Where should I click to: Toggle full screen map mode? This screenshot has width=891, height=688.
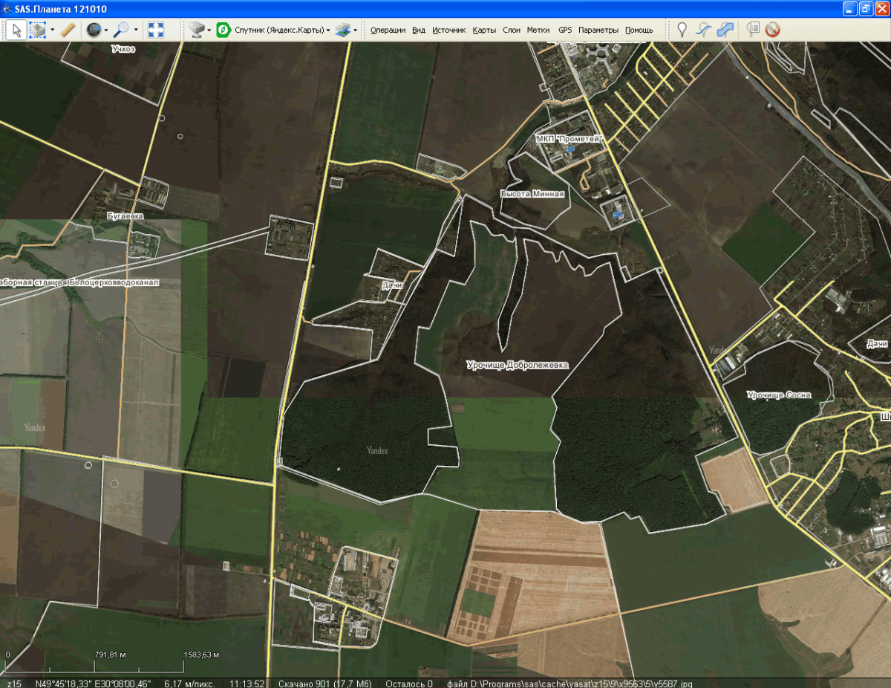156,30
